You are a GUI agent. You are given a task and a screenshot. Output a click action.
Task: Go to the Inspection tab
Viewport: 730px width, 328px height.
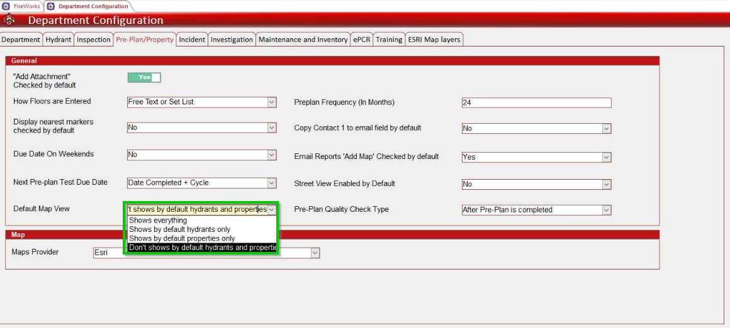[93, 40]
